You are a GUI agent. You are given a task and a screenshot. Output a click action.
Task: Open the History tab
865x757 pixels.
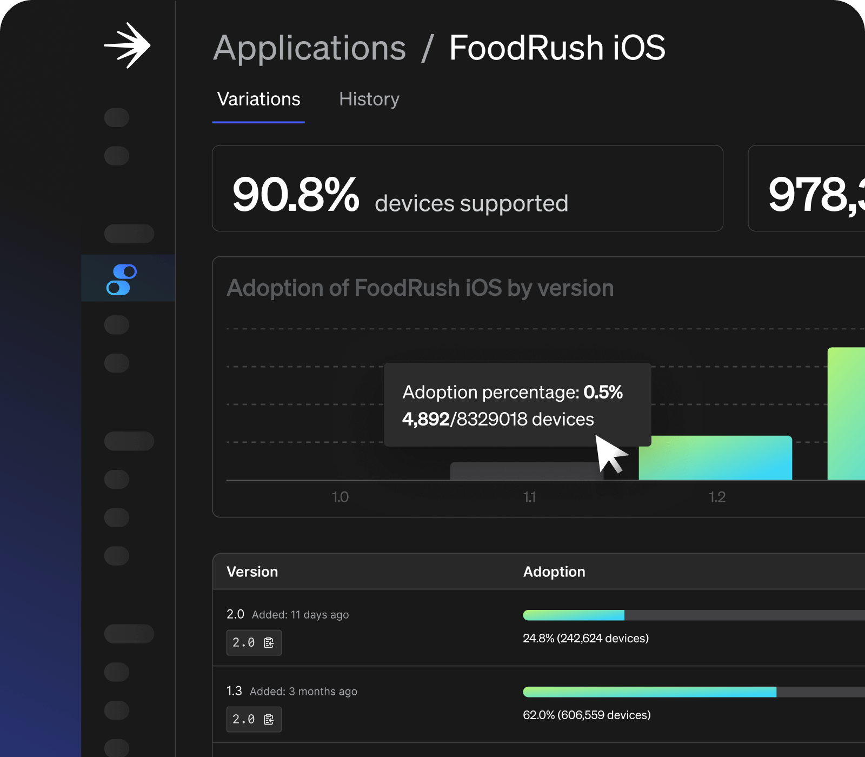click(x=369, y=99)
